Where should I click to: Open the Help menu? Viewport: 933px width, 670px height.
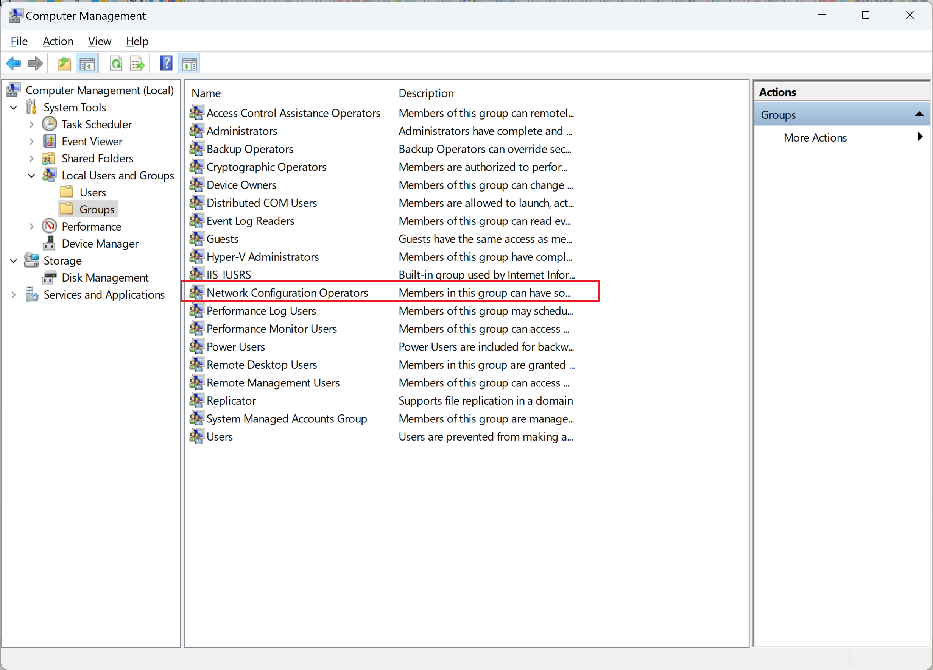pyautogui.click(x=137, y=41)
